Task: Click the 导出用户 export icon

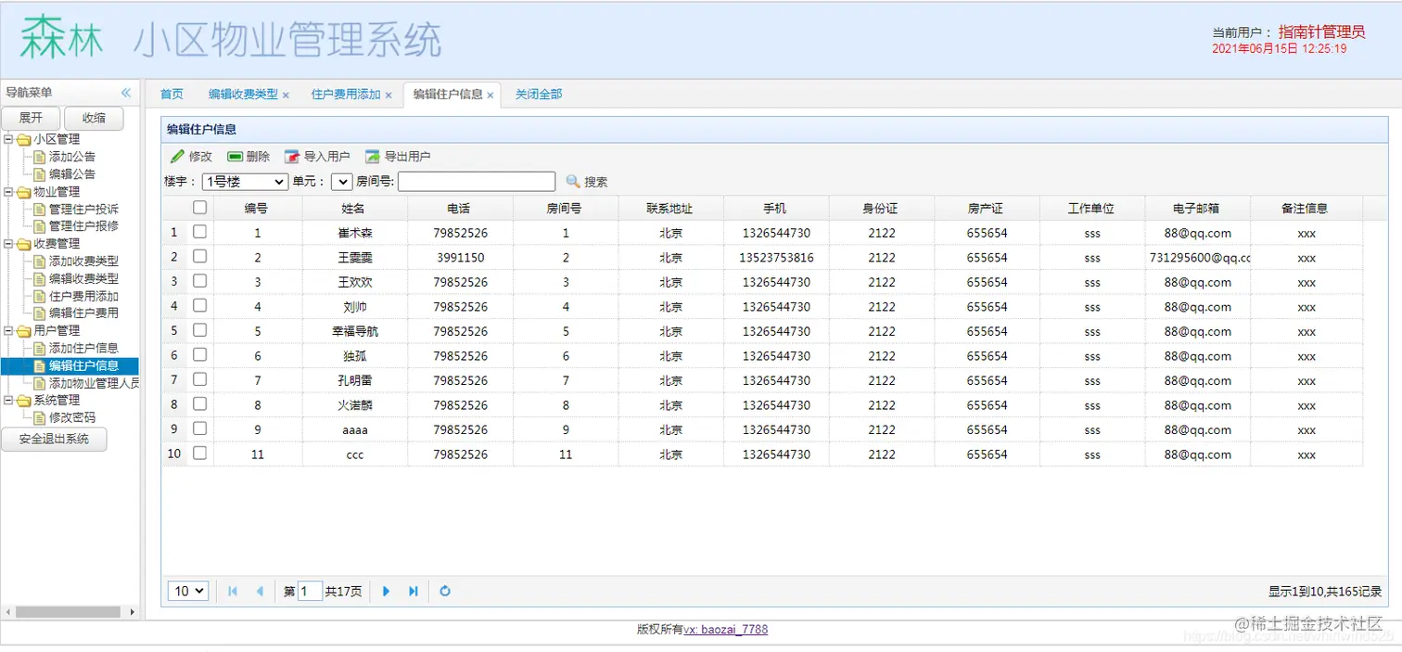Action: (373, 157)
